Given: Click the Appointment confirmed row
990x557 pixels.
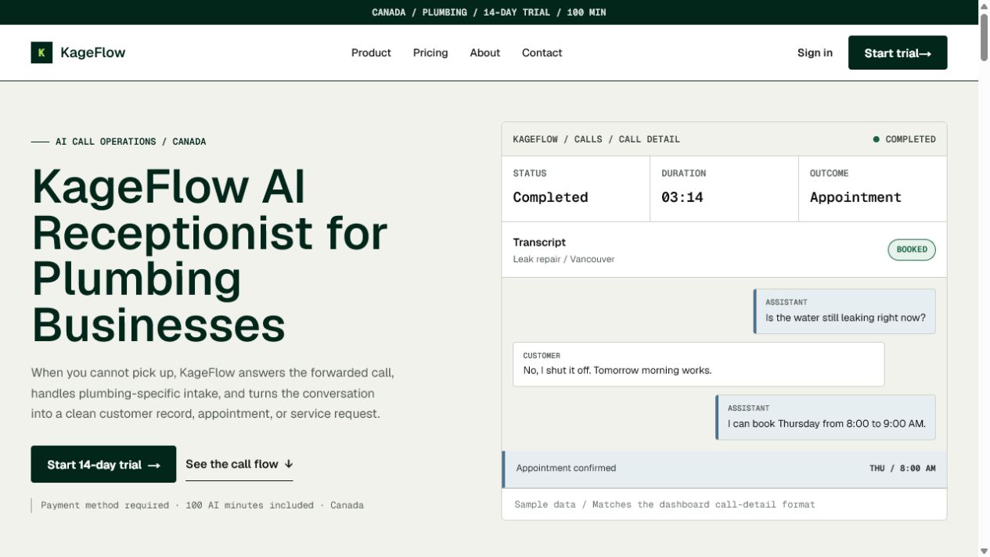Looking at the screenshot, I should (x=724, y=469).
